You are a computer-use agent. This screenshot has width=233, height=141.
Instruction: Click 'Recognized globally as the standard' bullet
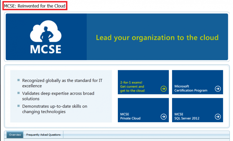click(x=62, y=83)
